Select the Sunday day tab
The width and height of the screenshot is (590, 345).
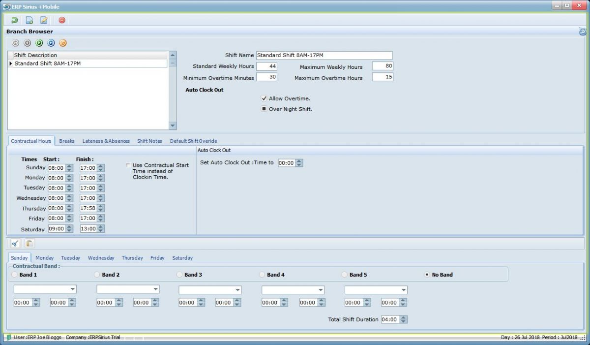tap(20, 258)
